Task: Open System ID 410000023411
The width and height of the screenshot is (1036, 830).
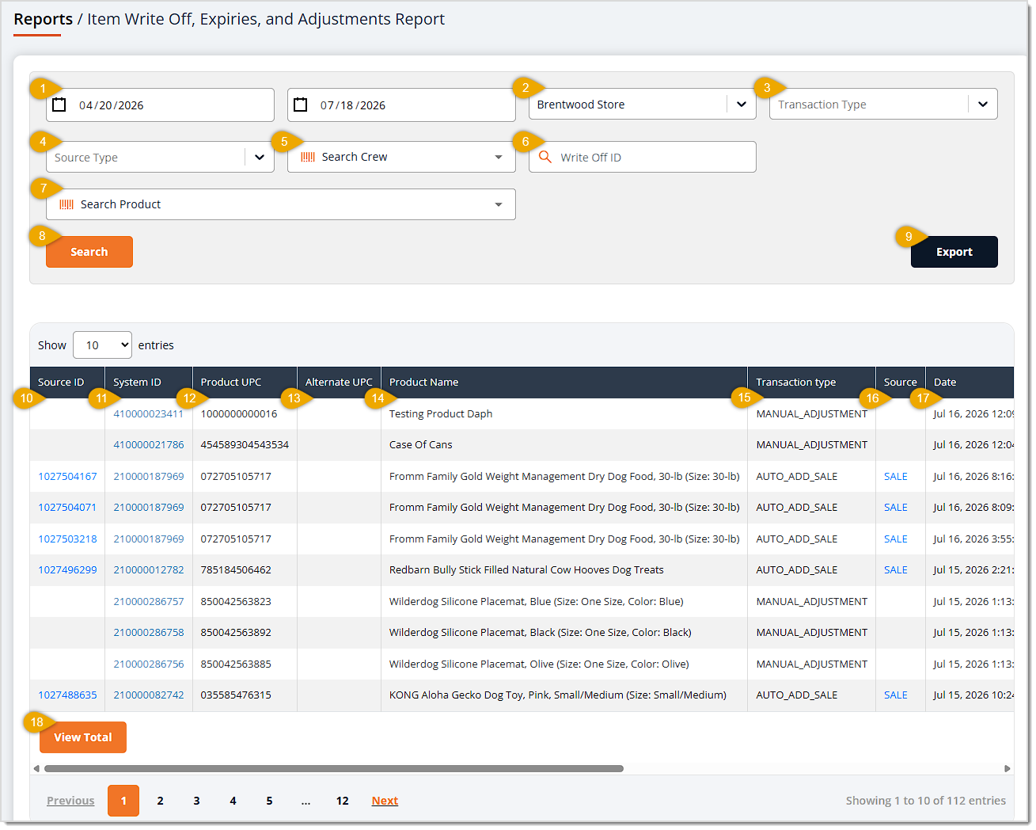Action: click(148, 413)
